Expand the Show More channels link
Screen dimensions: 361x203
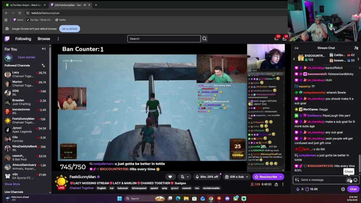point(12,184)
